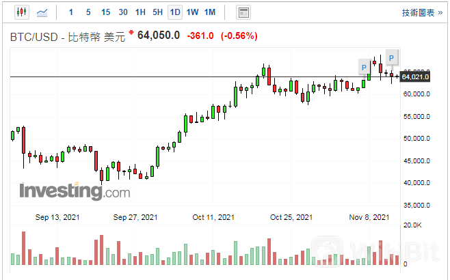Screen dimensions: 450x280
Task: Click the 40,000.0 price axis label
Action: [x=416, y=183]
